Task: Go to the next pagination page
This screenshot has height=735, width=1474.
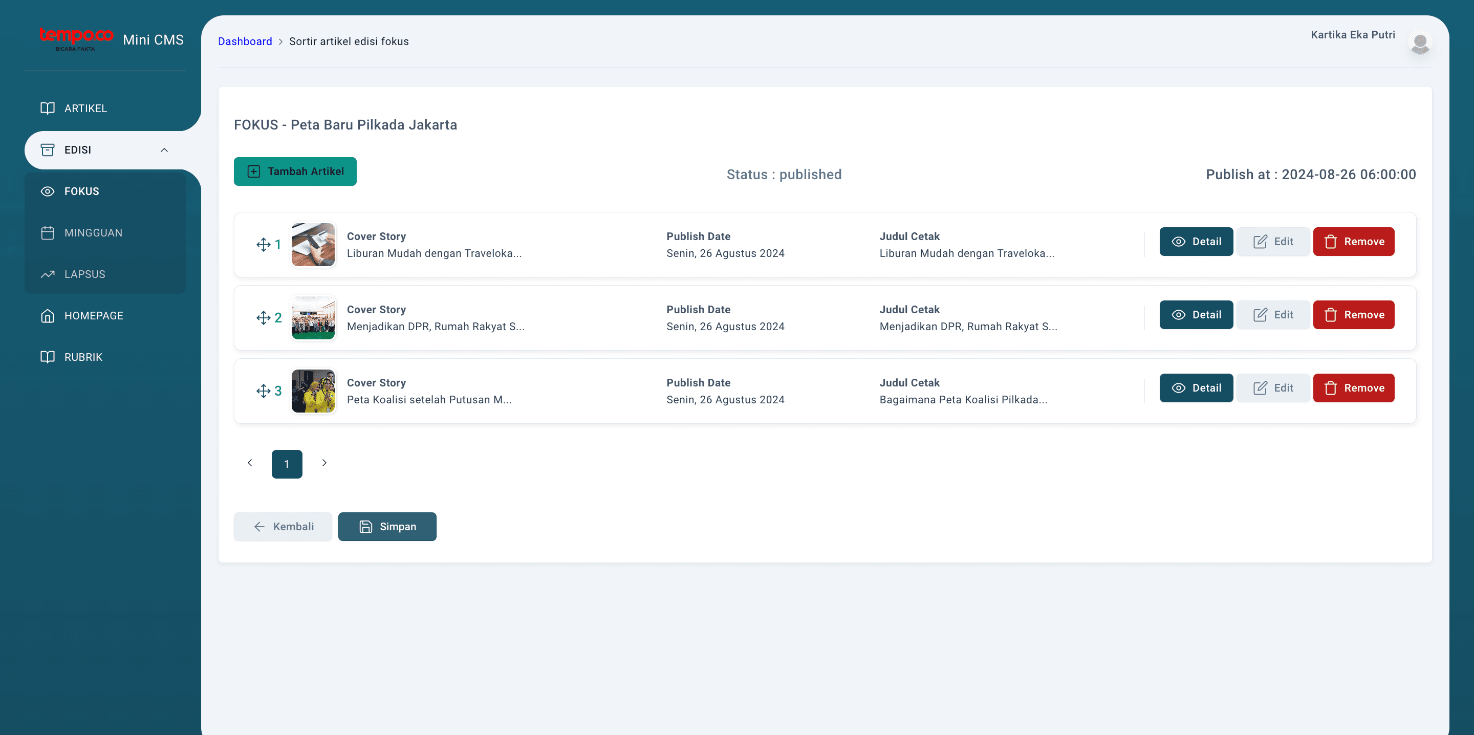Action: (x=324, y=463)
